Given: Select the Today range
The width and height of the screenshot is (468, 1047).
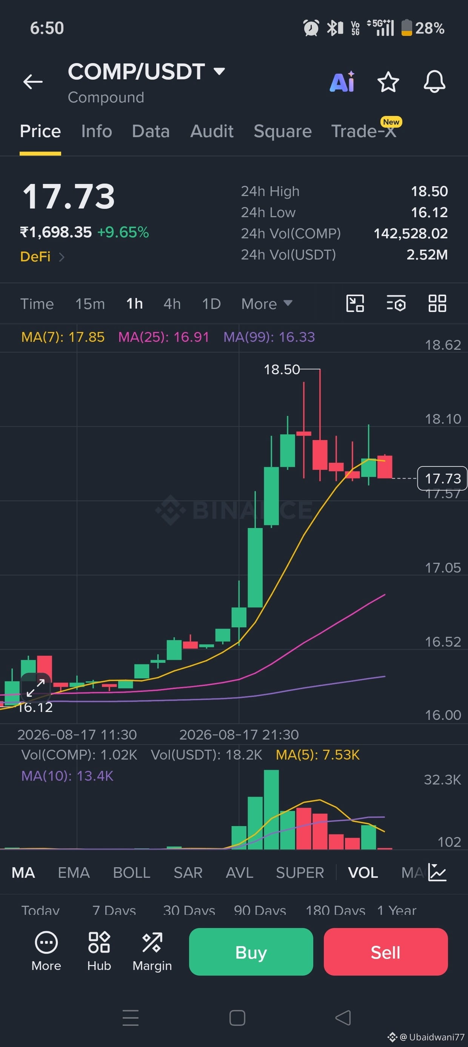Looking at the screenshot, I should 40,910.
